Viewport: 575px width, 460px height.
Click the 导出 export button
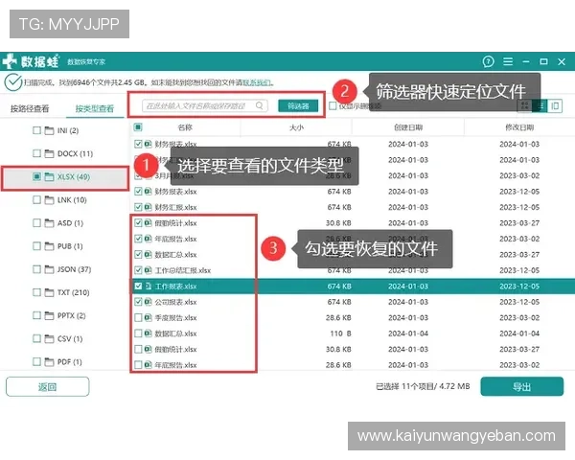pyautogui.click(x=522, y=386)
